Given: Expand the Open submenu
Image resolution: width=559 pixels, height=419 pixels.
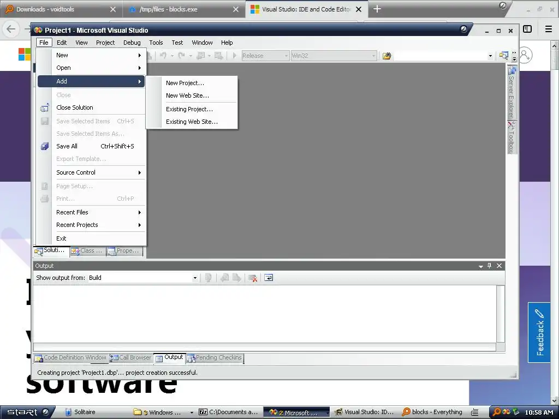Looking at the screenshot, I should [x=91, y=68].
